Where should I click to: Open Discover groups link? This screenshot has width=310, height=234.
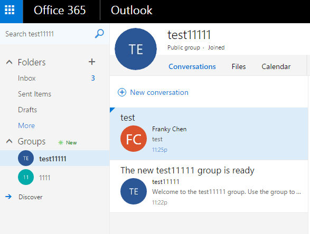pos(31,197)
